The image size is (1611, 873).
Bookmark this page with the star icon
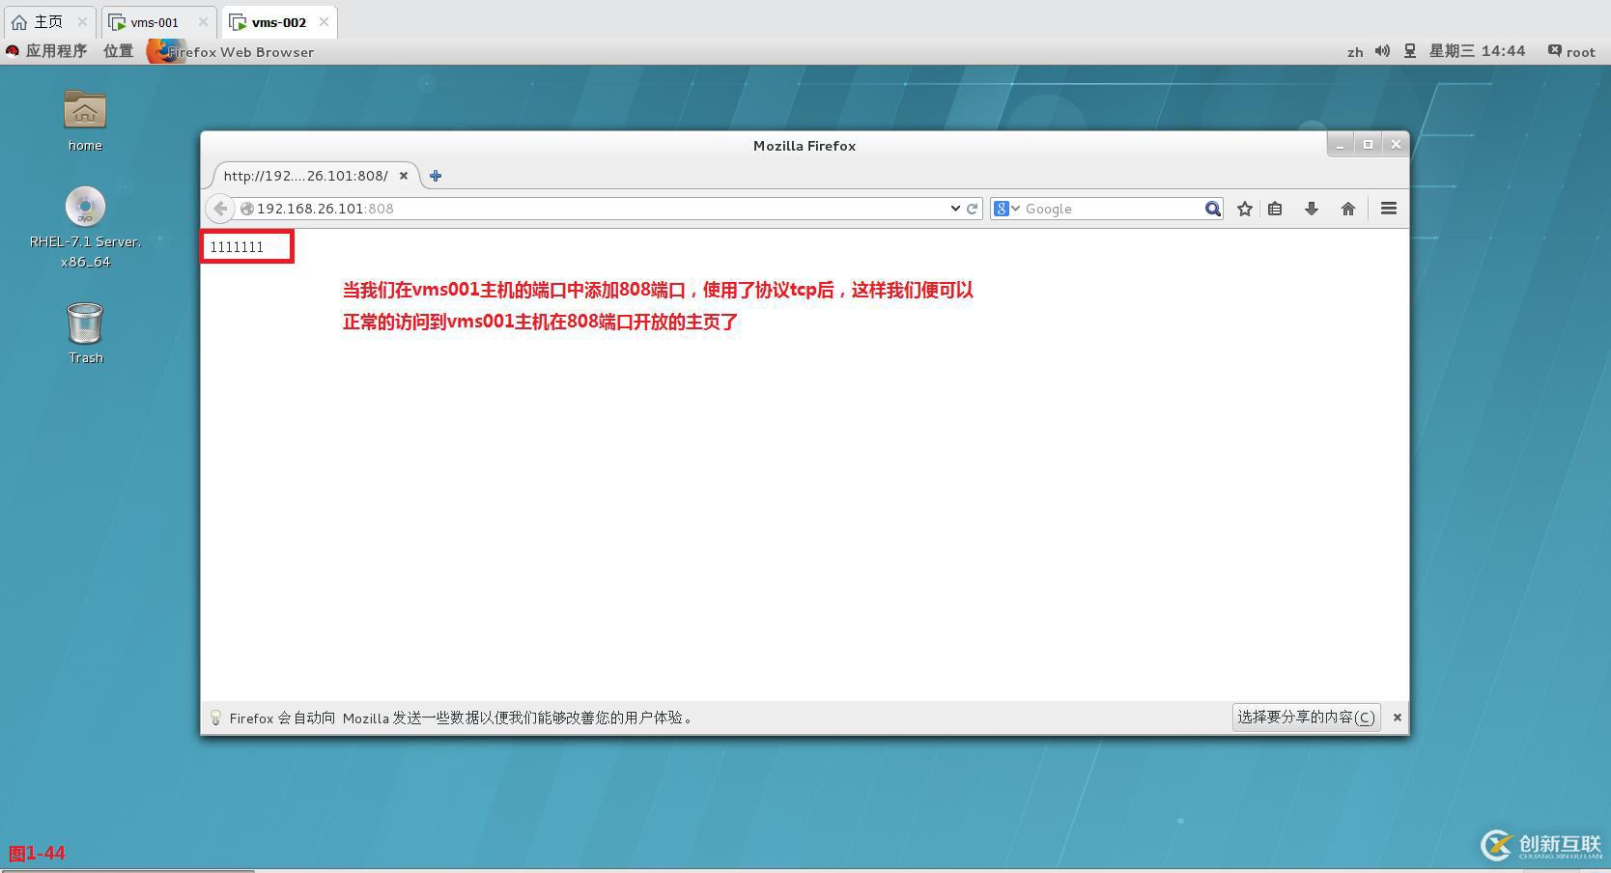tap(1244, 208)
